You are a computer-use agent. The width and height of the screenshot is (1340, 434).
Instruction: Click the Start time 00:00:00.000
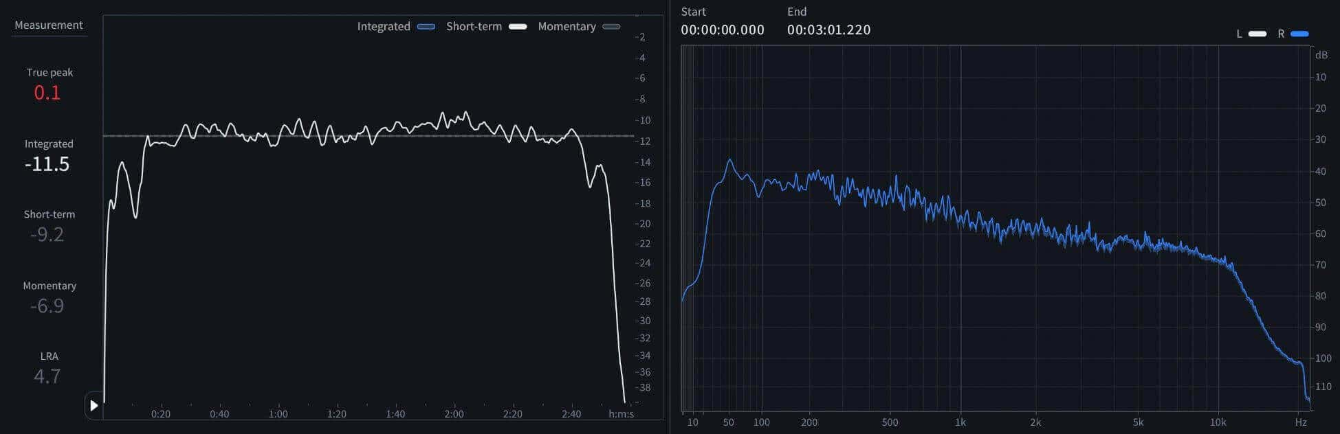click(x=723, y=30)
